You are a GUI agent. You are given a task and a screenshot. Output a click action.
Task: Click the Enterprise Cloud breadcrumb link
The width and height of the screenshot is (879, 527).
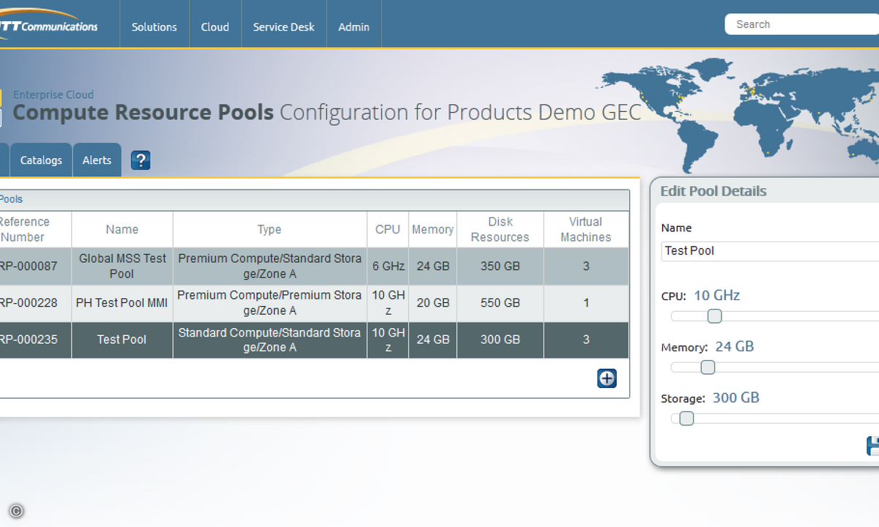[x=53, y=94]
